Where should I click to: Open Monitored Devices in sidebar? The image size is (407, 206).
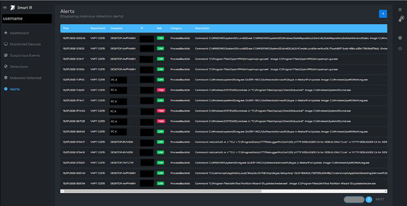tap(25, 44)
